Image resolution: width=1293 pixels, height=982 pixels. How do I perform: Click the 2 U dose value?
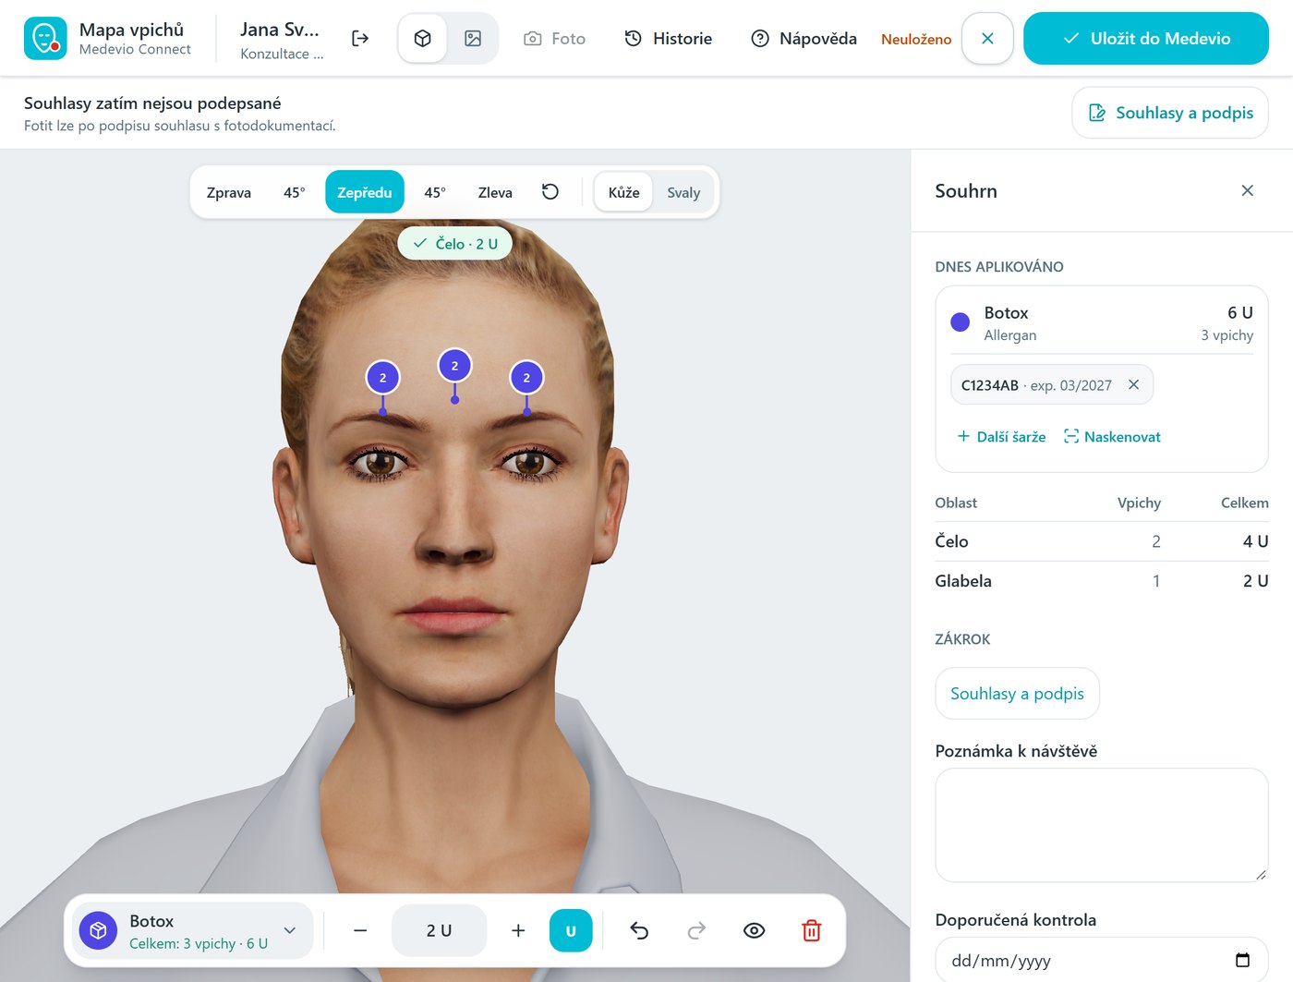(440, 931)
